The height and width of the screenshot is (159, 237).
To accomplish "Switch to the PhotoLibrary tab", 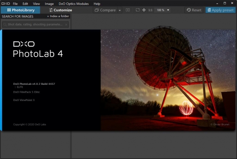I will click(21, 10).
